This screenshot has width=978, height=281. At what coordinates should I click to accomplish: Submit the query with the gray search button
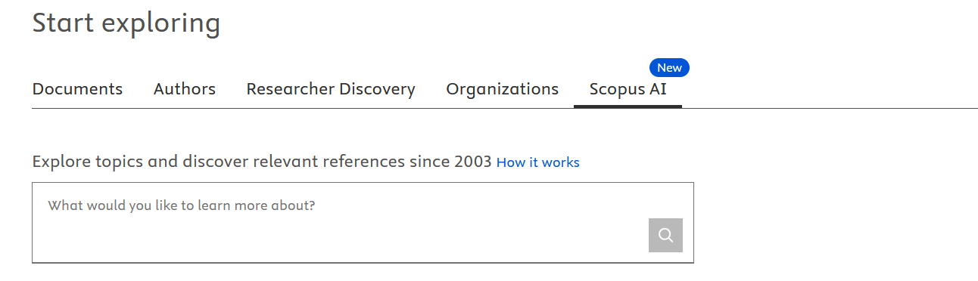point(665,235)
